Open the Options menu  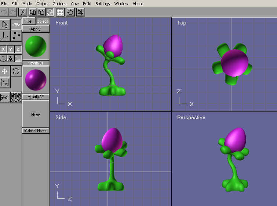click(x=59, y=4)
